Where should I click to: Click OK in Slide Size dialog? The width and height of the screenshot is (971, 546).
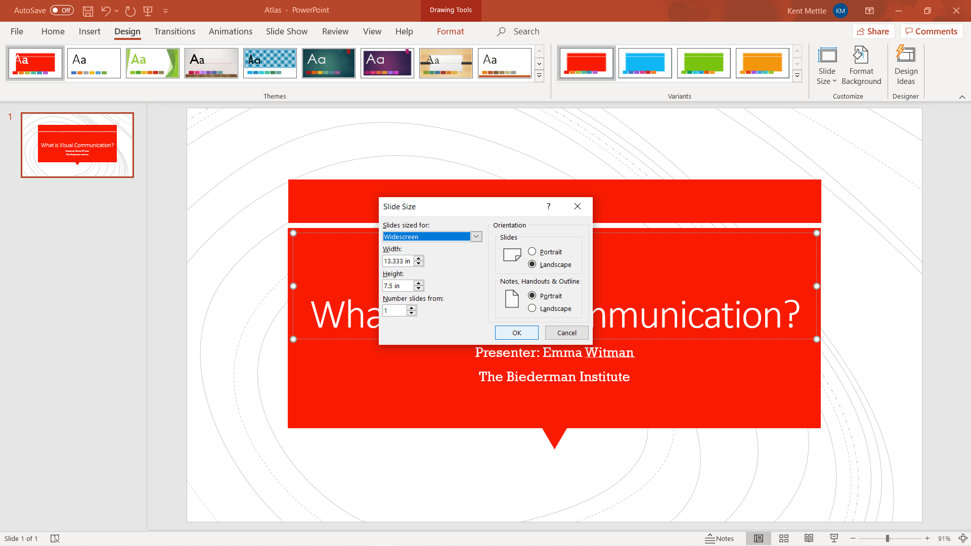pyautogui.click(x=516, y=333)
